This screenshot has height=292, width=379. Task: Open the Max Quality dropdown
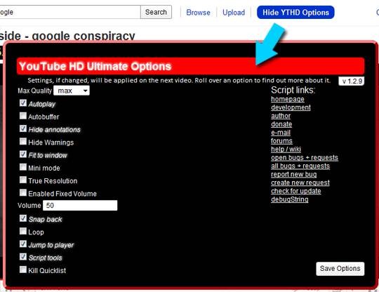72,91
